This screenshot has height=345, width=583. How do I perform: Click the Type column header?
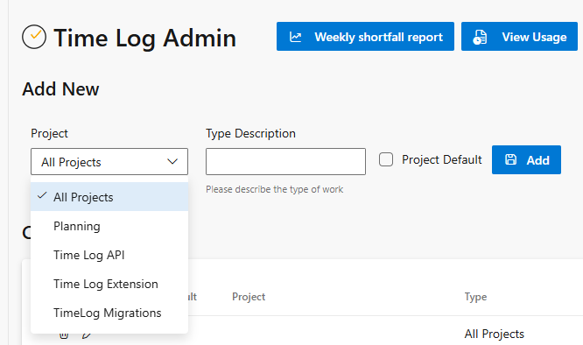(475, 297)
